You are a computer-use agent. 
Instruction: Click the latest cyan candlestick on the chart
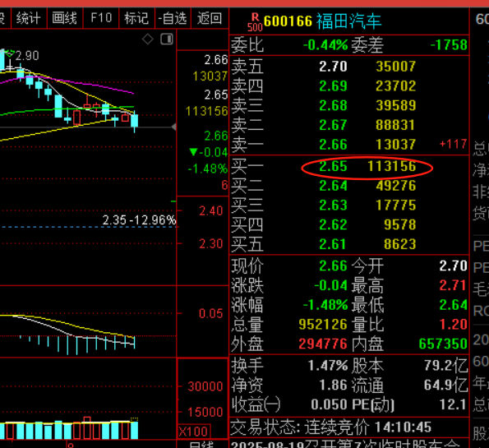coord(135,121)
